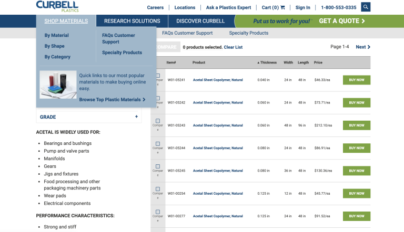The height and width of the screenshot is (232, 404).
Task: Click the Clear List link
Action: click(233, 47)
